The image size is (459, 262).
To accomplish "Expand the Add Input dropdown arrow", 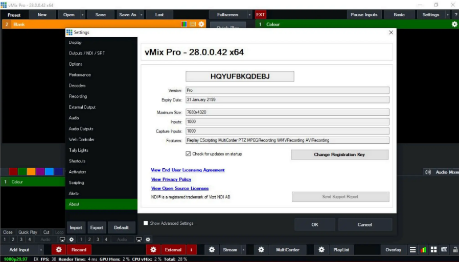I will tap(41, 250).
